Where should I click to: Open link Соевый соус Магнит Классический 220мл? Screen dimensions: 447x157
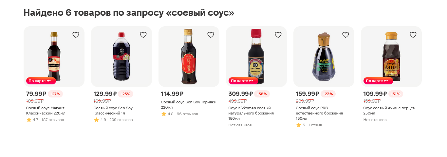pyautogui.click(x=46, y=111)
